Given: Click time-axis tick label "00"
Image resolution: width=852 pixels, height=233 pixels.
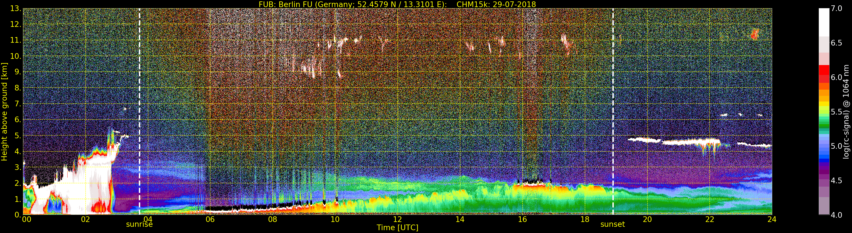Looking at the screenshot, I should click(26, 219).
